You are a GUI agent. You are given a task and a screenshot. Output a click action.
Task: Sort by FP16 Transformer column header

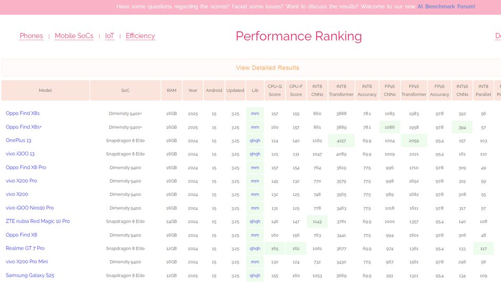coord(414,90)
